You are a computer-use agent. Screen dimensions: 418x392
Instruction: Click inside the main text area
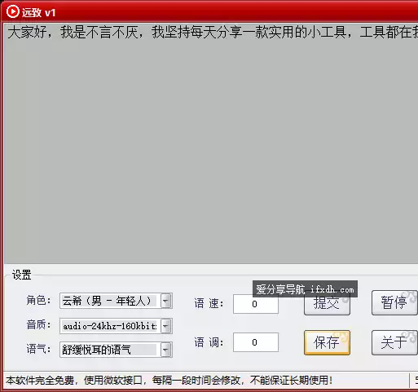[x=211, y=143]
